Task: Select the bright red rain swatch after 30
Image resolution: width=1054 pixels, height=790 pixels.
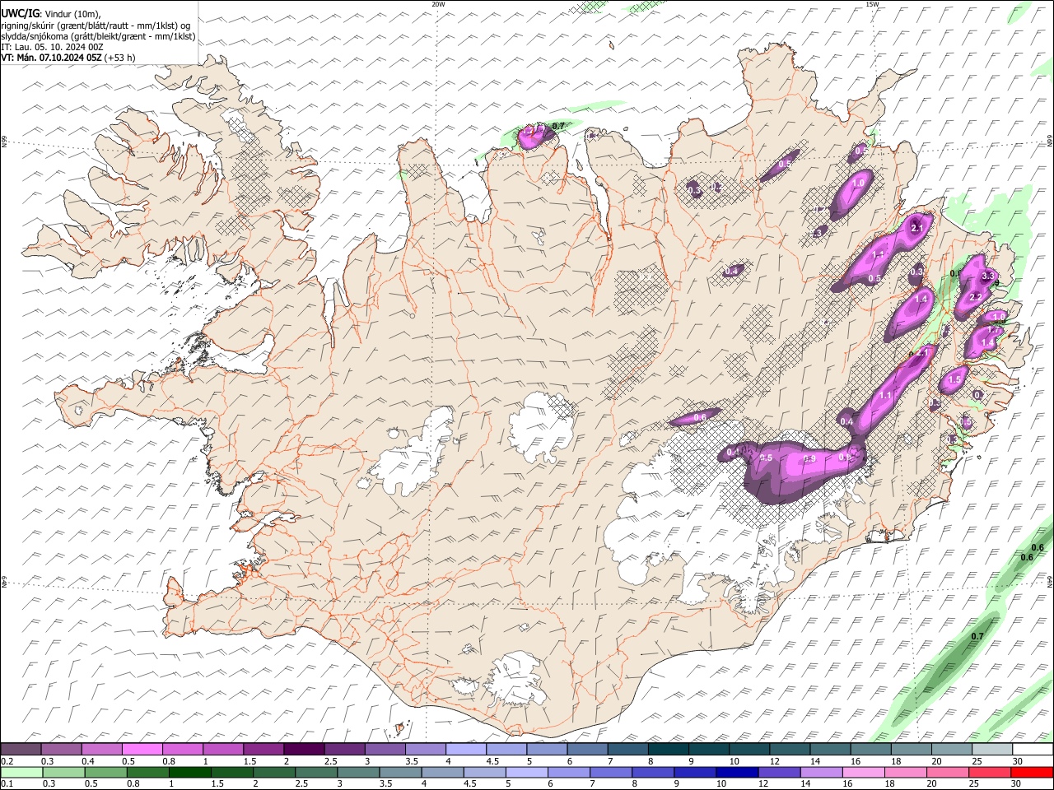Action: (x=1032, y=773)
